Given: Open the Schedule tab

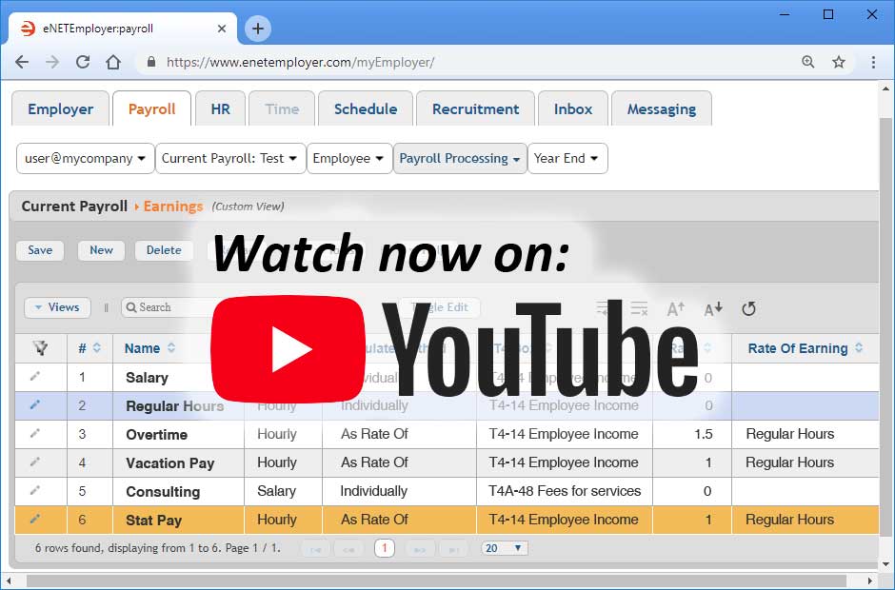Looking at the screenshot, I should (365, 109).
